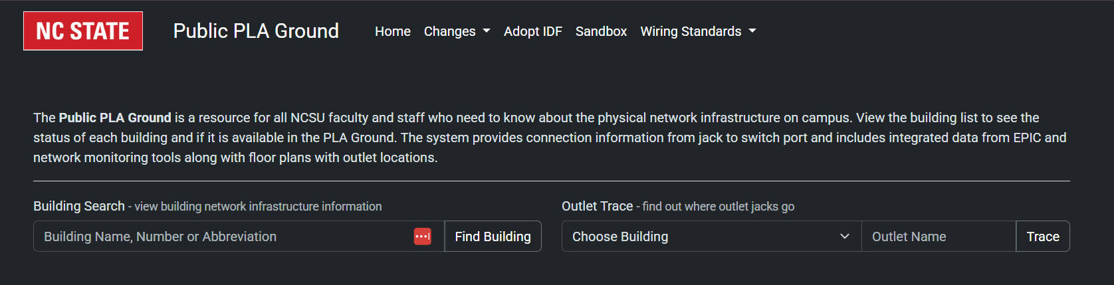Open the Changes menu

(450, 31)
